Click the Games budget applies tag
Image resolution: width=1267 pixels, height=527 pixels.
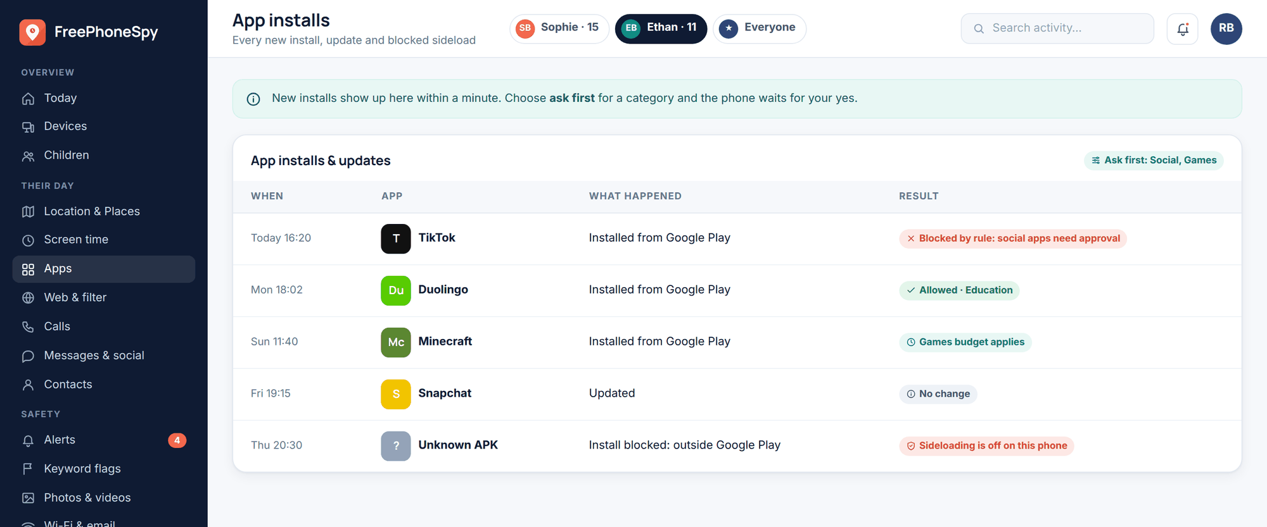[965, 342]
